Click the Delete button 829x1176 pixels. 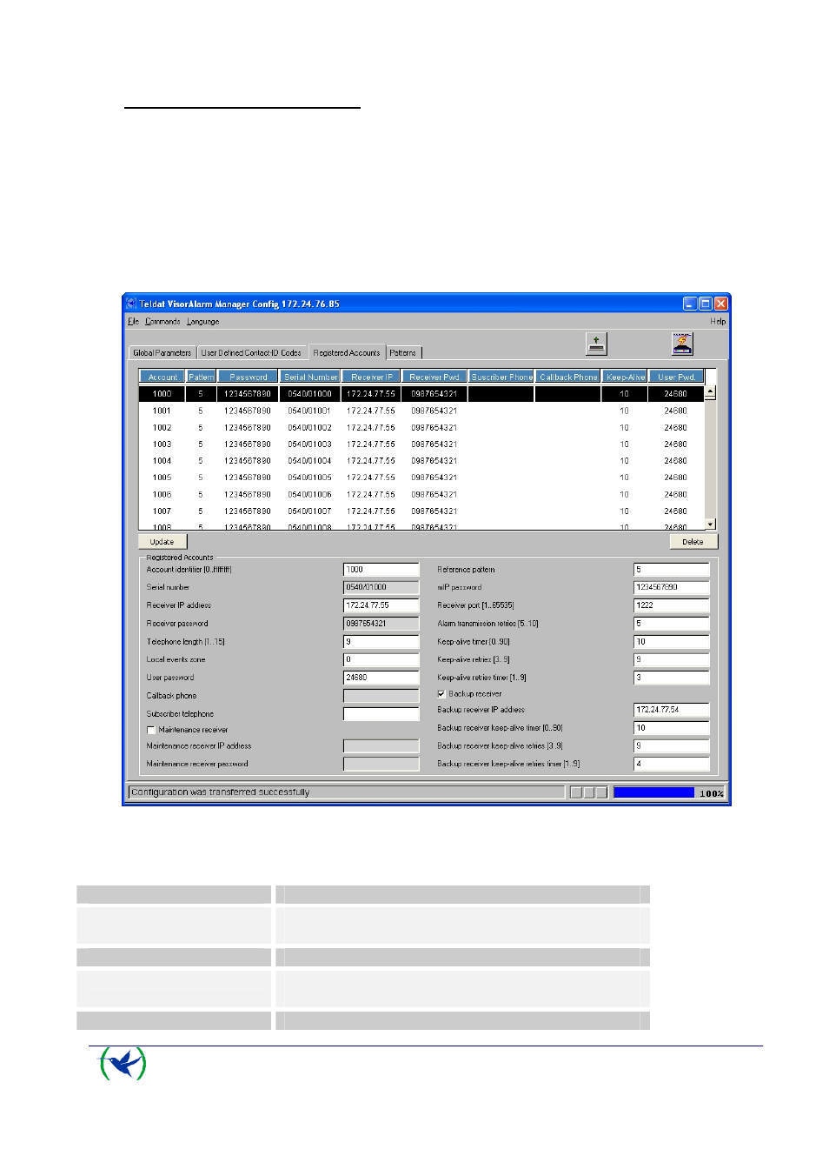click(x=693, y=542)
